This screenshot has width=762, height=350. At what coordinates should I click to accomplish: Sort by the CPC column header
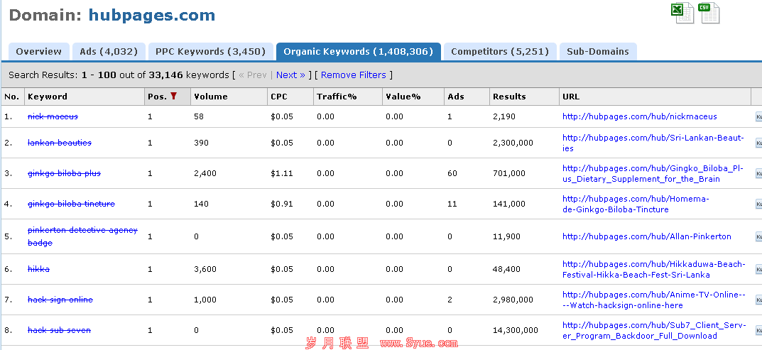(278, 97)
